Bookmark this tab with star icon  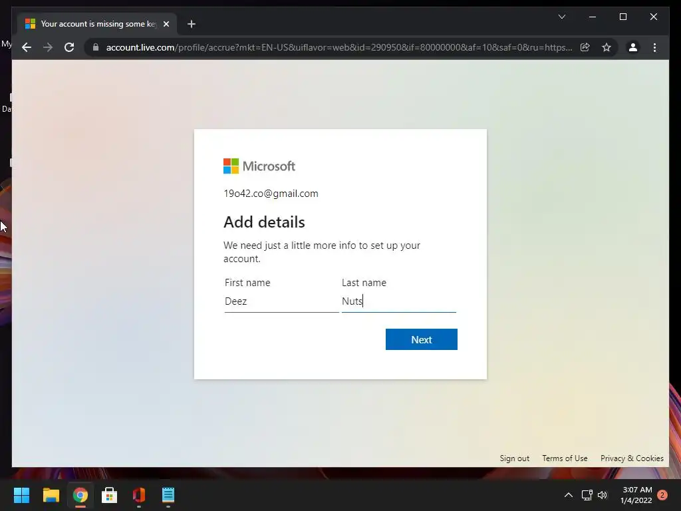click(x=607, y=47)
